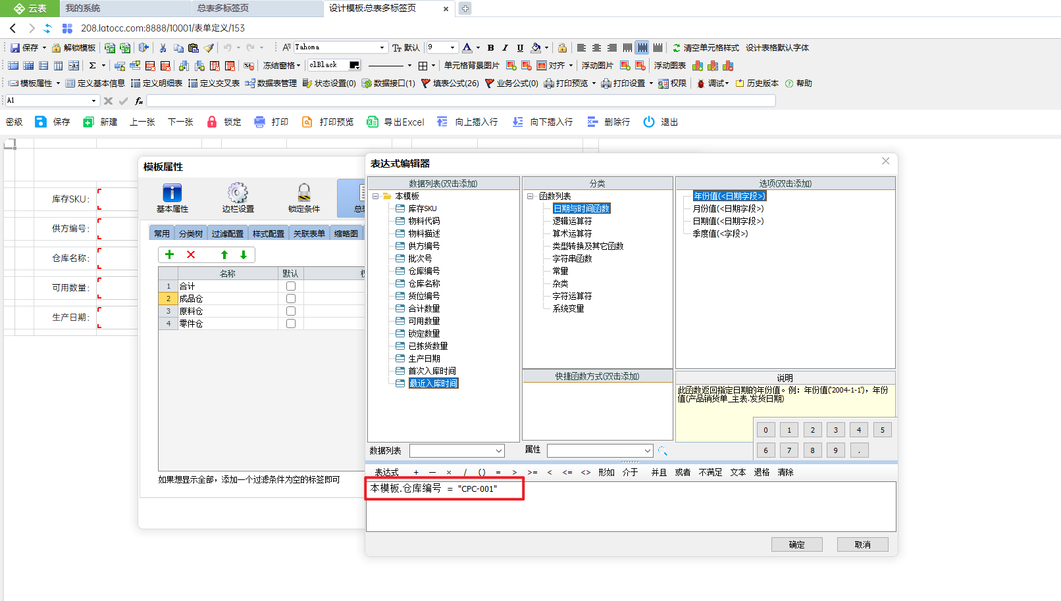Viewport: 1061px width, 601px height.
Task: Click the Cut scissors icon
Action: pos(163,47)
